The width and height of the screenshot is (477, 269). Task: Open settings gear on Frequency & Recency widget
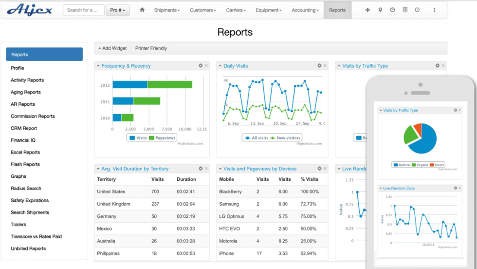pos(201,66)
